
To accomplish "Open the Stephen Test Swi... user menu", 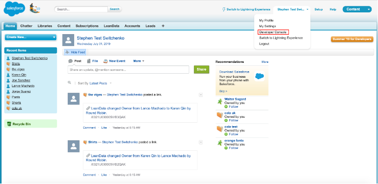I will coord(293,9).
